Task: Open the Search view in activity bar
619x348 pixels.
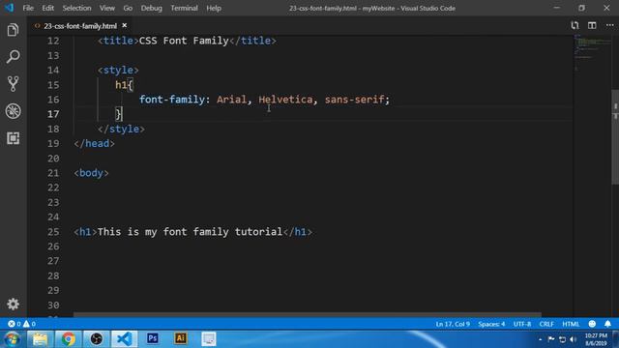Action: pos(13,56)
